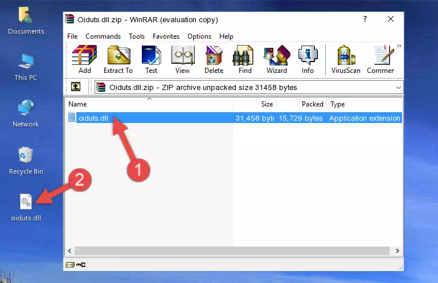Click the password key icon in status bar
Screen dimensions: 438x283
click(81, 265)
